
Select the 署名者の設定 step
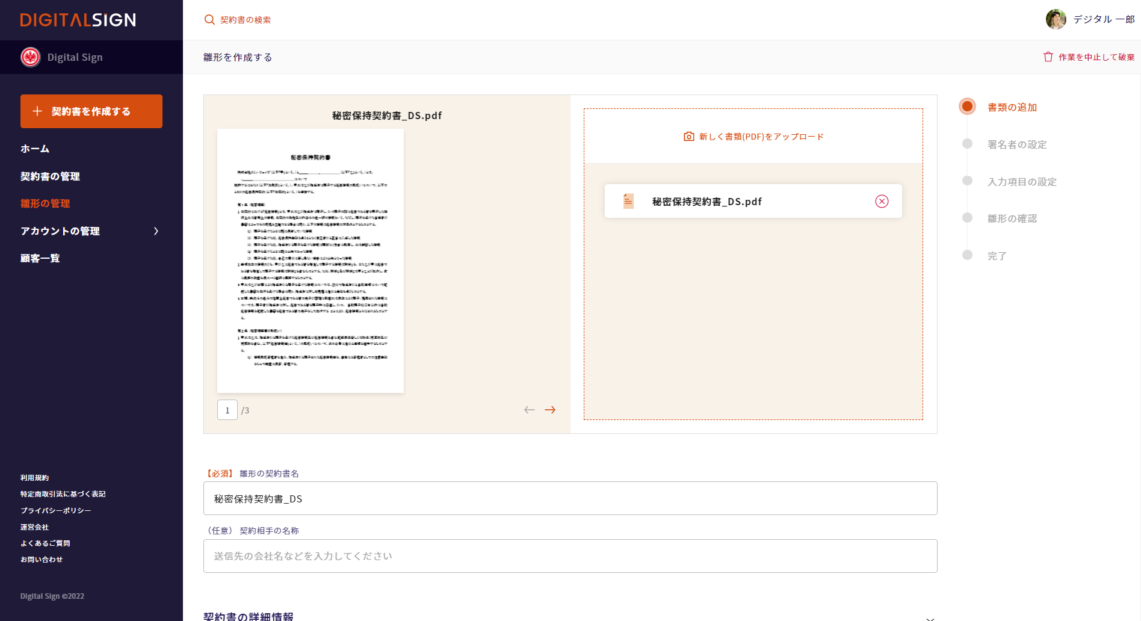(1016, 144)
